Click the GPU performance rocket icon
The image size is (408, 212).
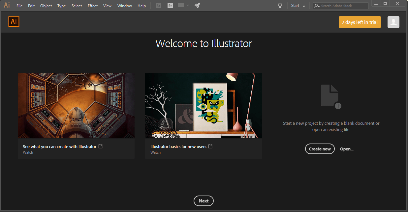[197, 5]
